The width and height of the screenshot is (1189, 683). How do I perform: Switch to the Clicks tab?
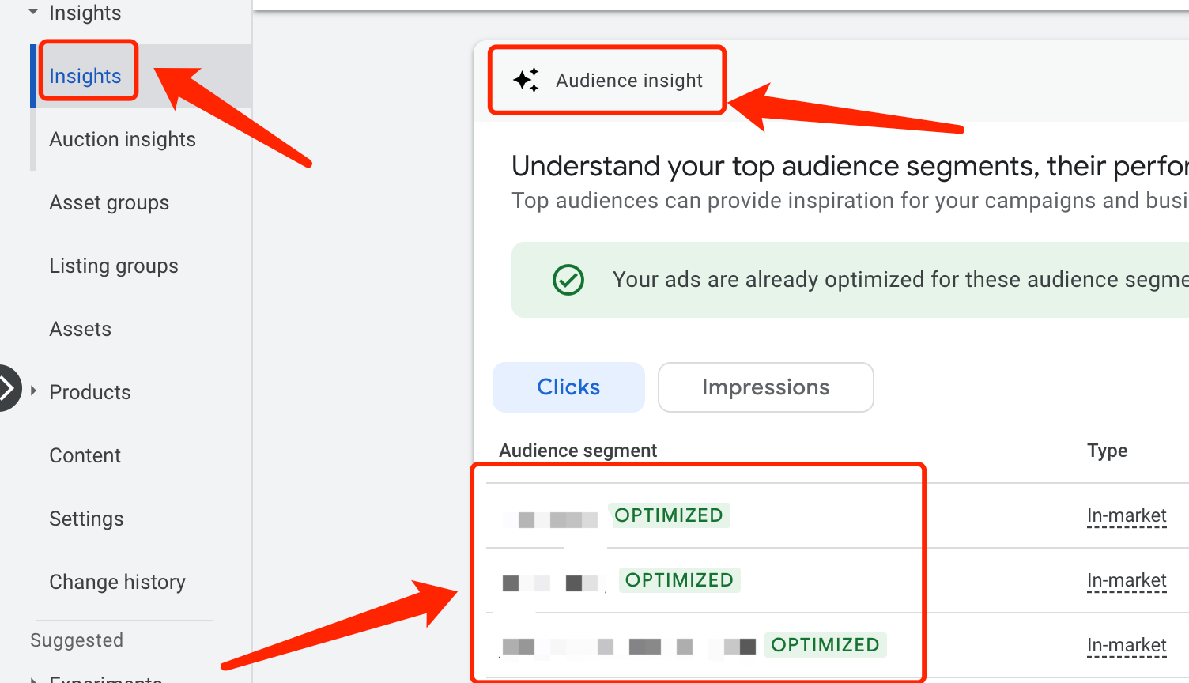click(568, 387)
